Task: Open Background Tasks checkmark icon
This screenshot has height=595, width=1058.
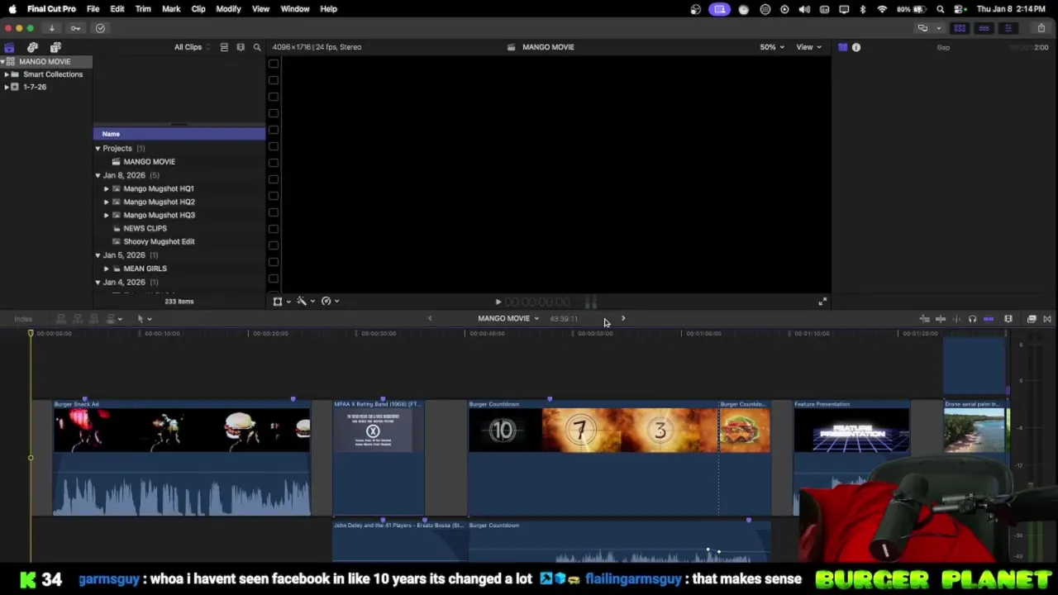Action: coord(100,28)
